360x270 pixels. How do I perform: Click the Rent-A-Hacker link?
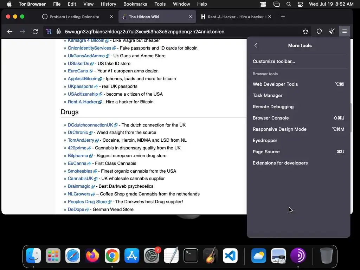(x=83, y=102)
